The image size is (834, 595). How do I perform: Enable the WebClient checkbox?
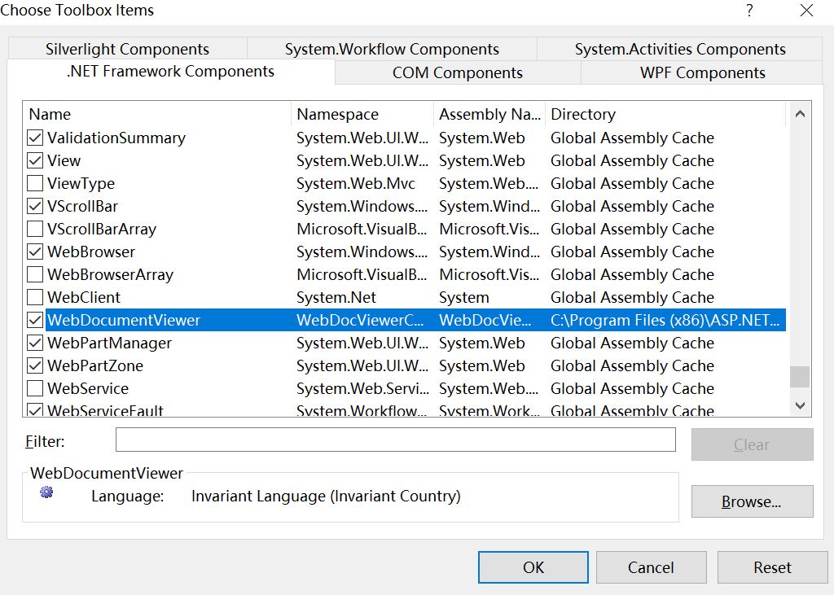click(x=34, y=297)
